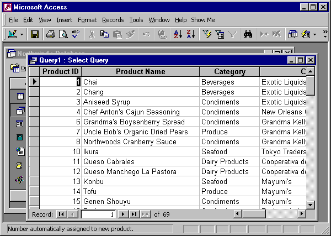This screenshot has height=236, width=331.
Task: Click the vertical scrollbar down arrow
Action: [310, 204]
